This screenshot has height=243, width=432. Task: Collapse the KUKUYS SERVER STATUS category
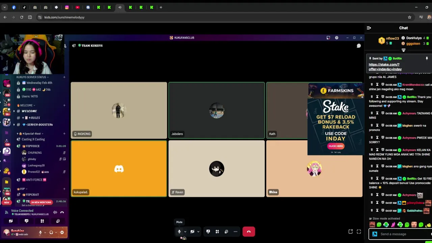32,77
